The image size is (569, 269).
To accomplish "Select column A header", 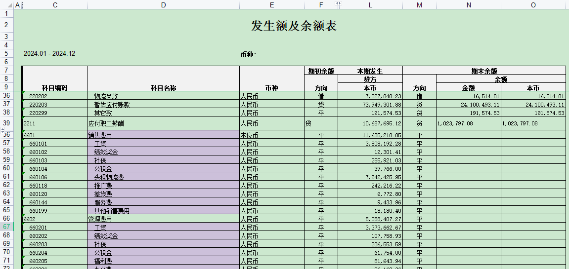I will click(17, 5).
